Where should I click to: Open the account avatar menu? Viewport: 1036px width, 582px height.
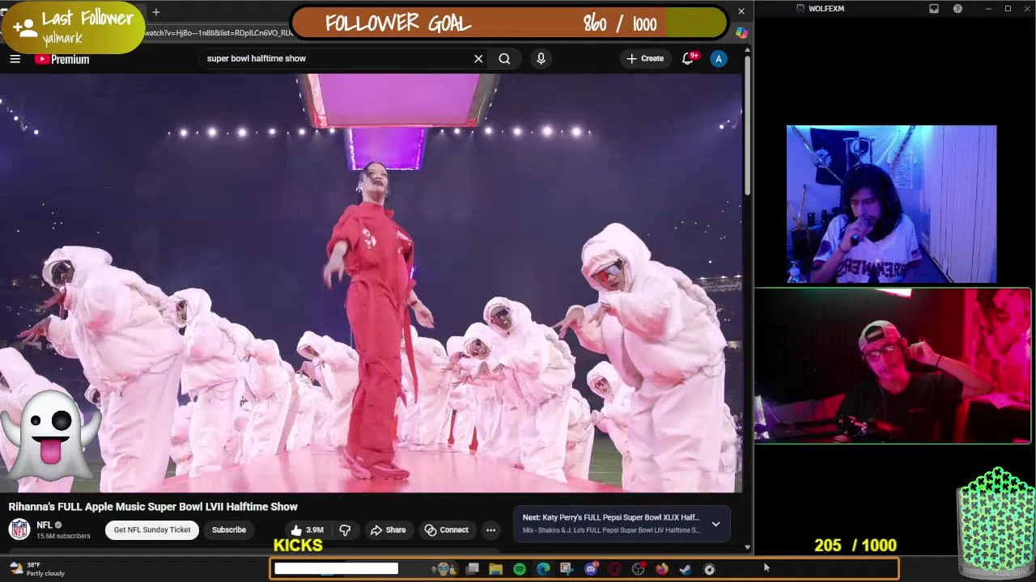tap(718, 58)
